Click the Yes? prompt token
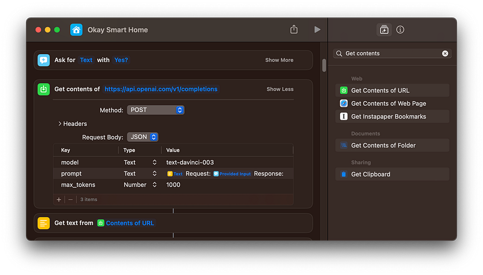 [x=121, y=60]
